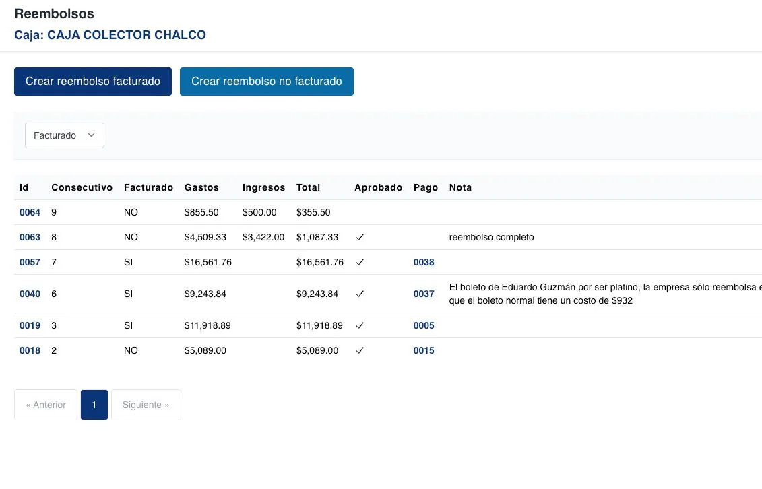
Task: Click Crear reembolso no facturado button
Action: (266, 81)
